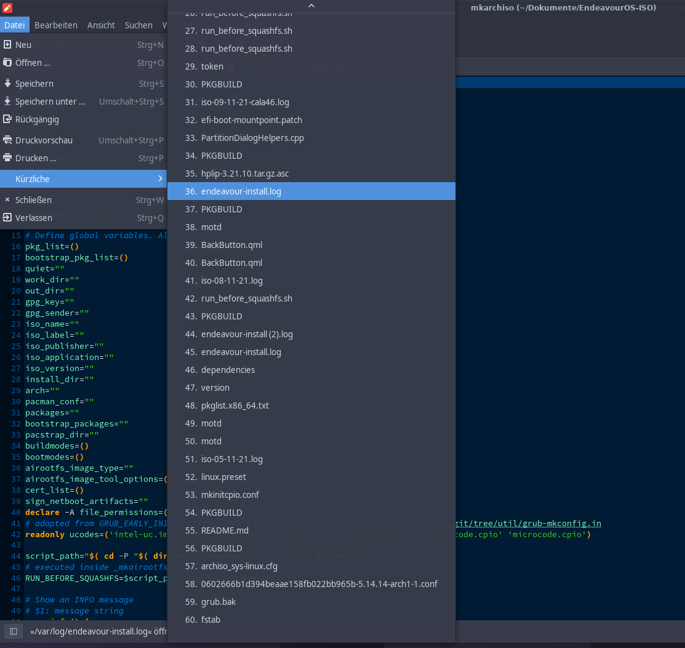Open fstab from recent files

(x=311, y=620)
